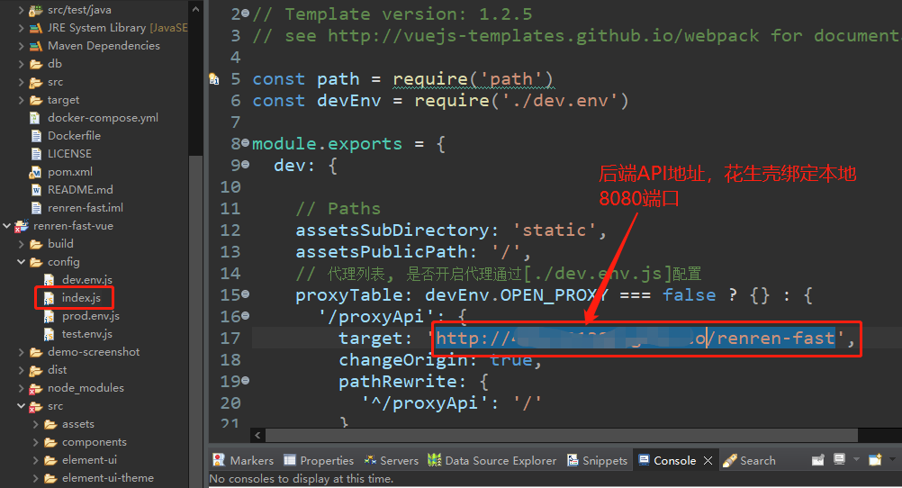This screenshot has height=488, width=902.
Task: Click the JRE System Library icon
Action: coord(36,28)
